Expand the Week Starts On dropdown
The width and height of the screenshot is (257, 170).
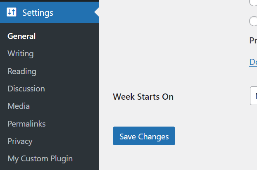254,96
